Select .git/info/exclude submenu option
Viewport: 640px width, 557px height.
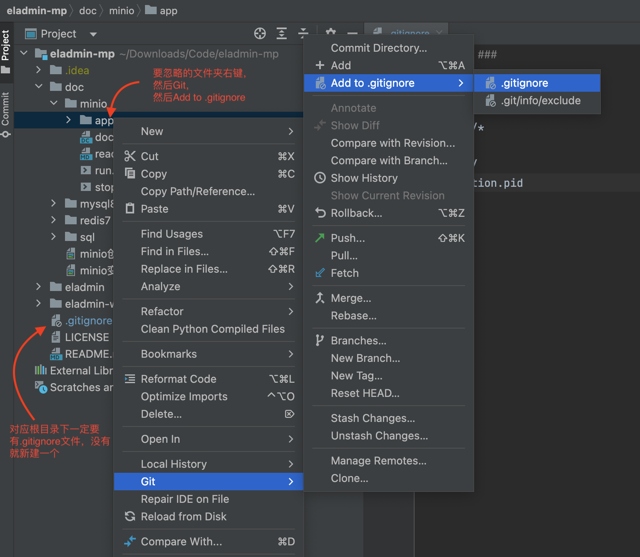[x=540, y=100]
